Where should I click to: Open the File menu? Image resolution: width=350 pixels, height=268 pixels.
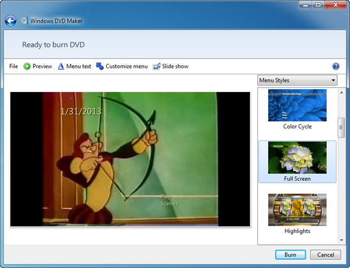14,66
